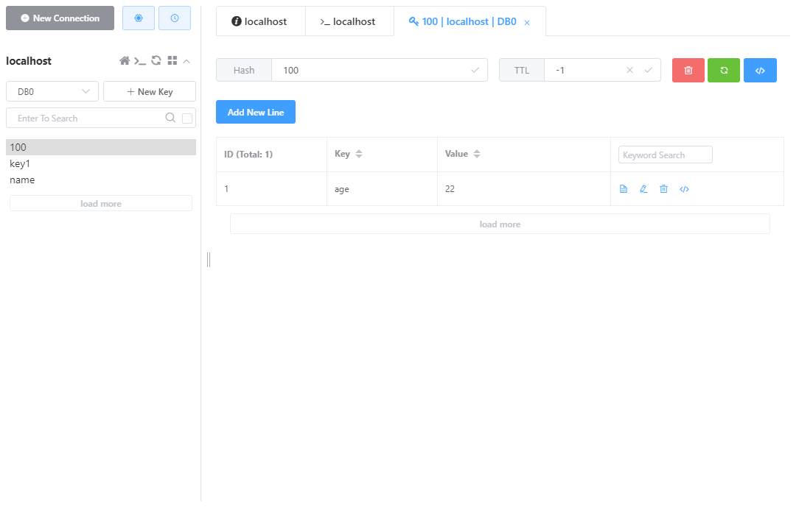Open the Redis console icon for localhost
This screenshot has height=507, width=799.
click(x=140, y=61)
